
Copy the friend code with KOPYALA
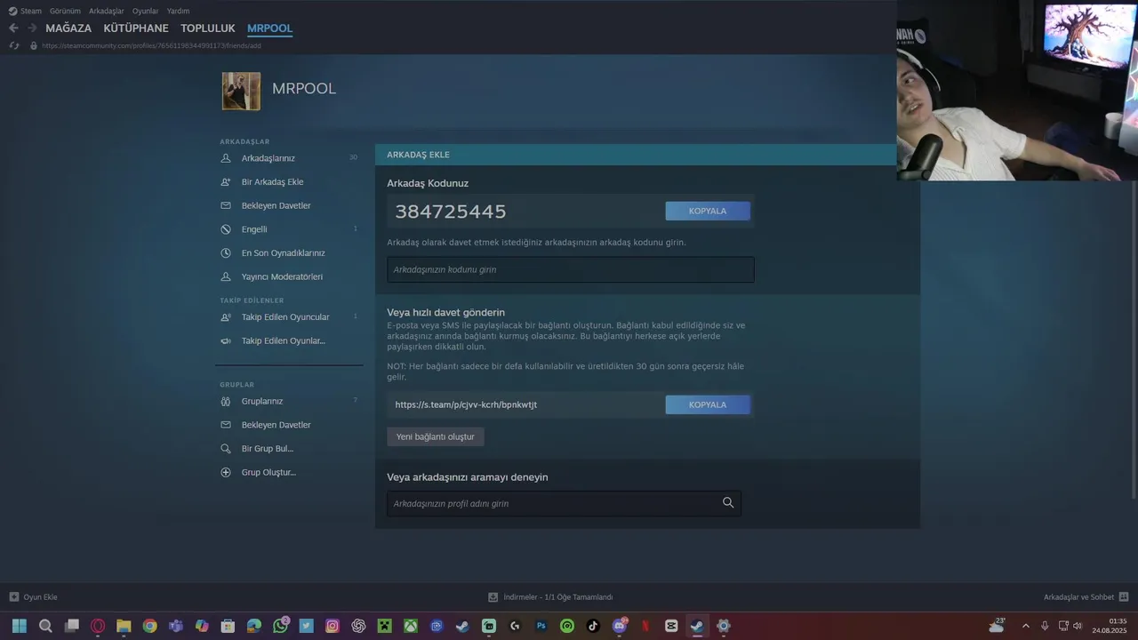[708, 211]
